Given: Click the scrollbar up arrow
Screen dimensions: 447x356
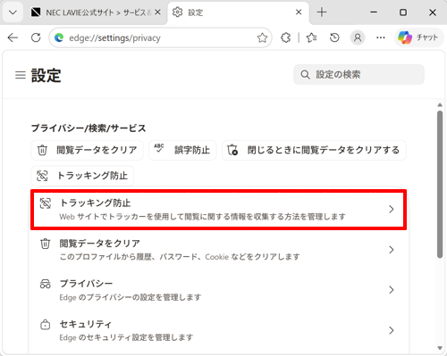Looking at the screenshot, I should [x=440, y=104].
